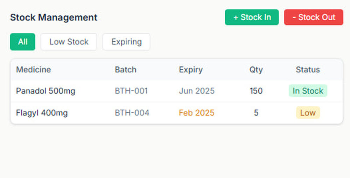Switch to the Low Stock filter
This screenshot has width=350, height=178.
(69, 42)
